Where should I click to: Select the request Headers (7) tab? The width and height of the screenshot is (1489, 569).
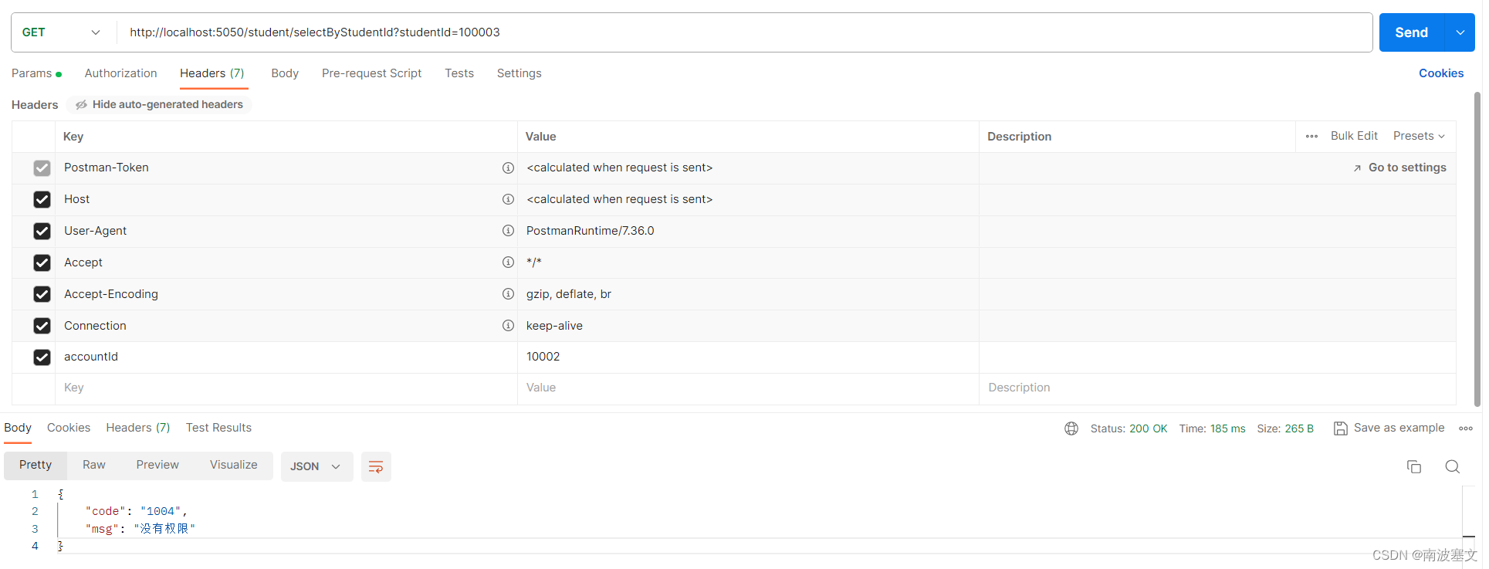pos(212,73)
